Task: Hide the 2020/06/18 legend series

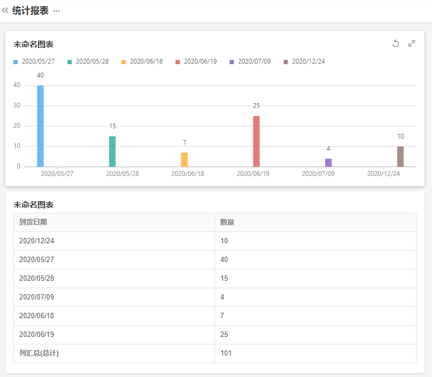Action: (x=142, y=61)
